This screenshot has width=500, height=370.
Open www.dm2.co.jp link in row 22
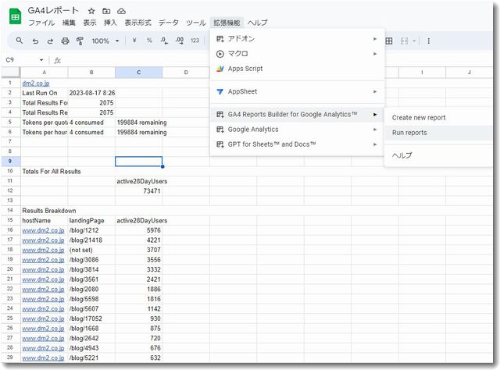click(x=43, y=289)
